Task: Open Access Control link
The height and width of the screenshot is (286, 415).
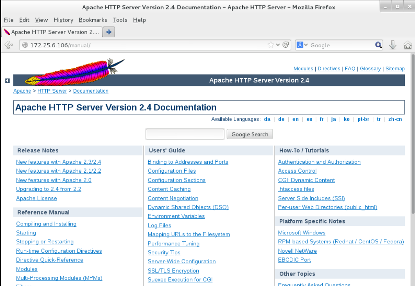Action: [x=297, y=171]
